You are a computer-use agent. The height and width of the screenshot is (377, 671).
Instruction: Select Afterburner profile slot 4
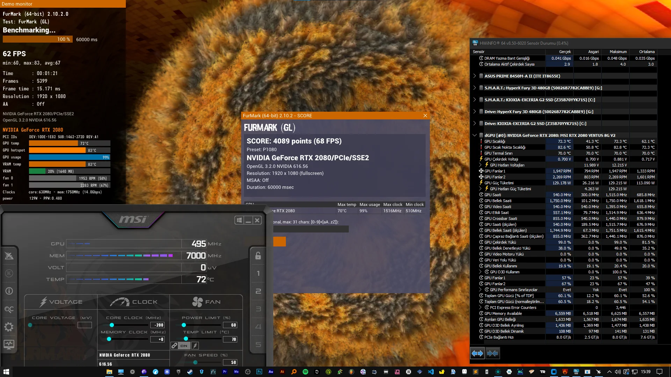pyautogui.click(x=258, y=327)
